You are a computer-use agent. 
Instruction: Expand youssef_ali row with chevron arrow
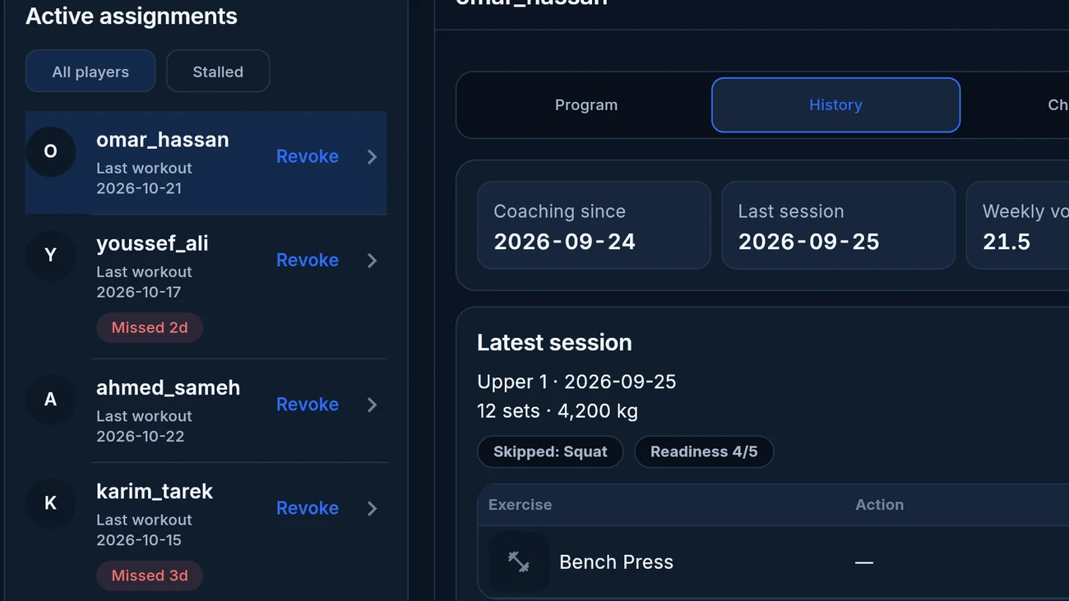373,261
